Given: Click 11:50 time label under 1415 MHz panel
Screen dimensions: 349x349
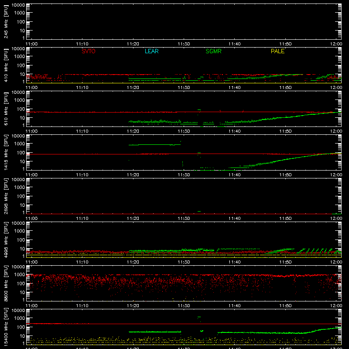Looking at the screenshot, I should click(285, 175).
